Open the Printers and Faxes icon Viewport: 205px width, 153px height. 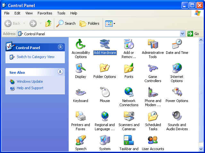click(x=81, y=116)
